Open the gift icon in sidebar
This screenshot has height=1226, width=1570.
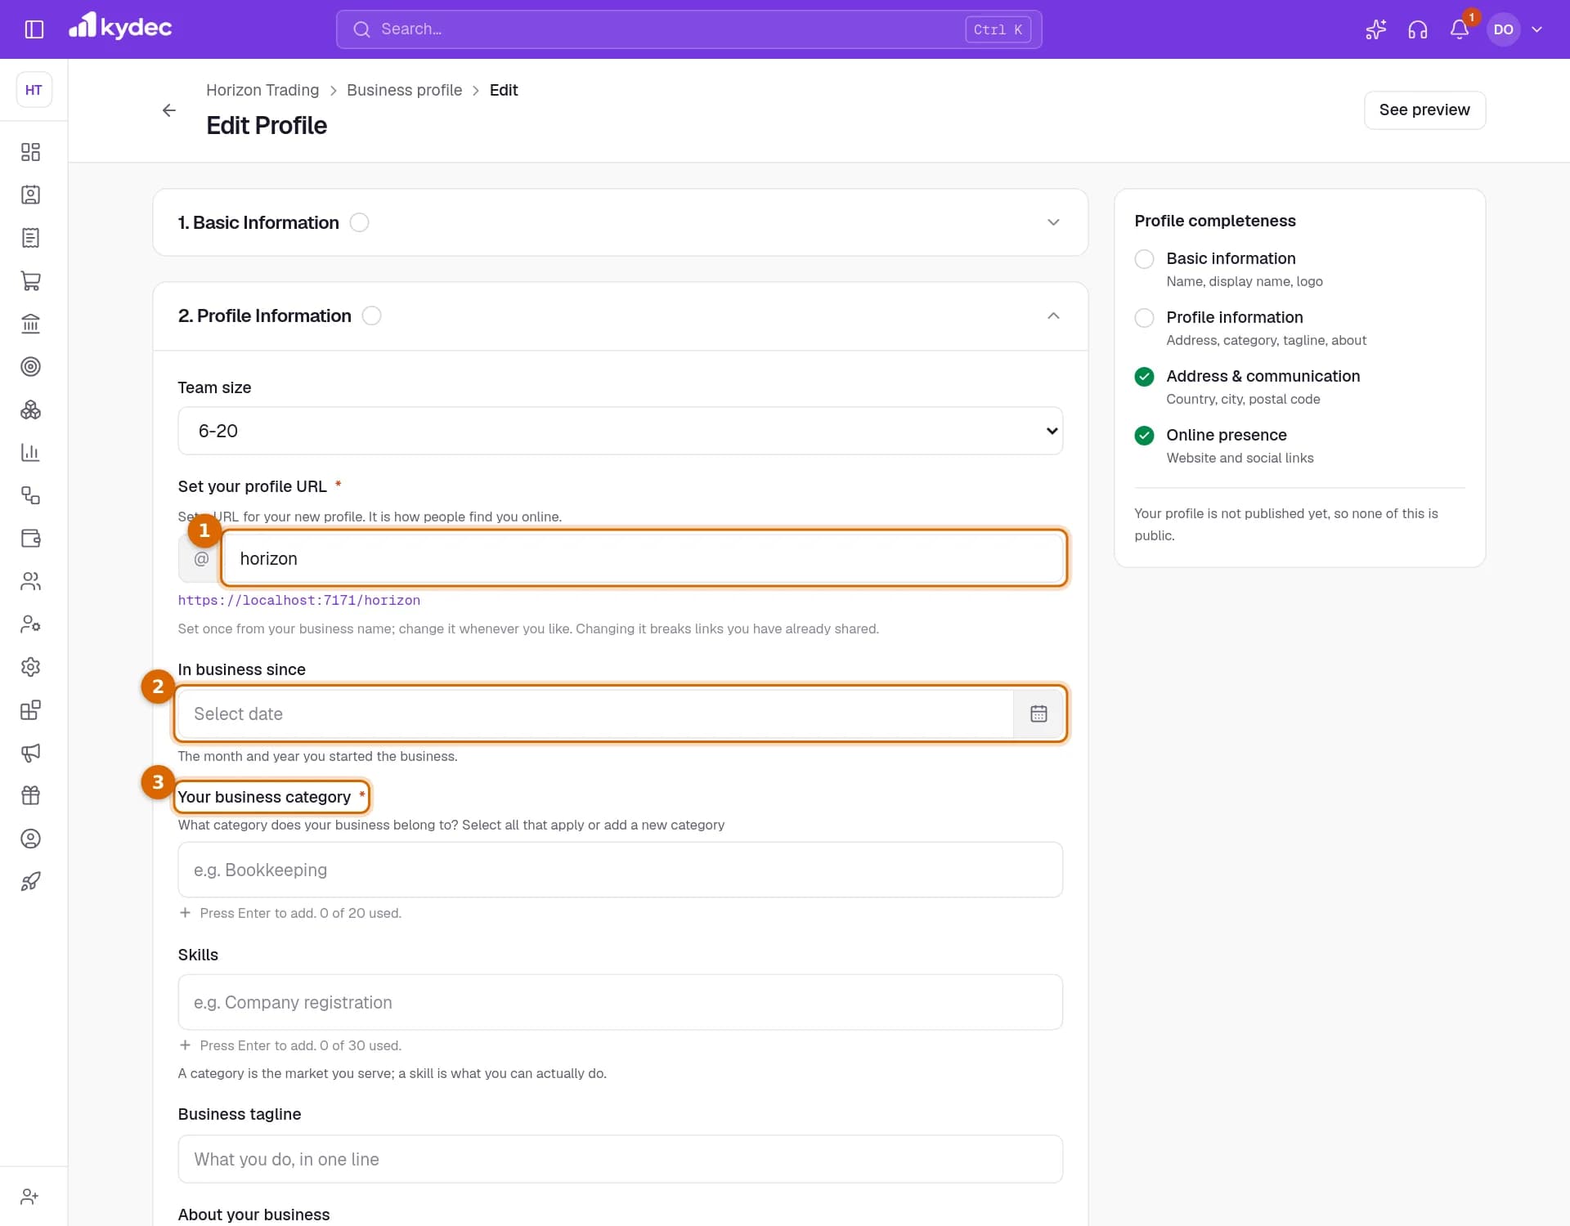(30, 795)
